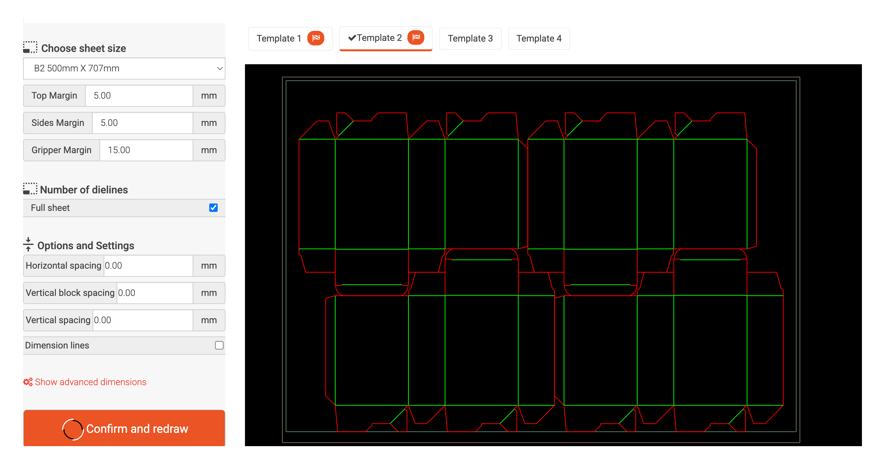The width and height of the screenshot is (885, 464).
Task: Click the Top Margin label
Action: (54, 96)
